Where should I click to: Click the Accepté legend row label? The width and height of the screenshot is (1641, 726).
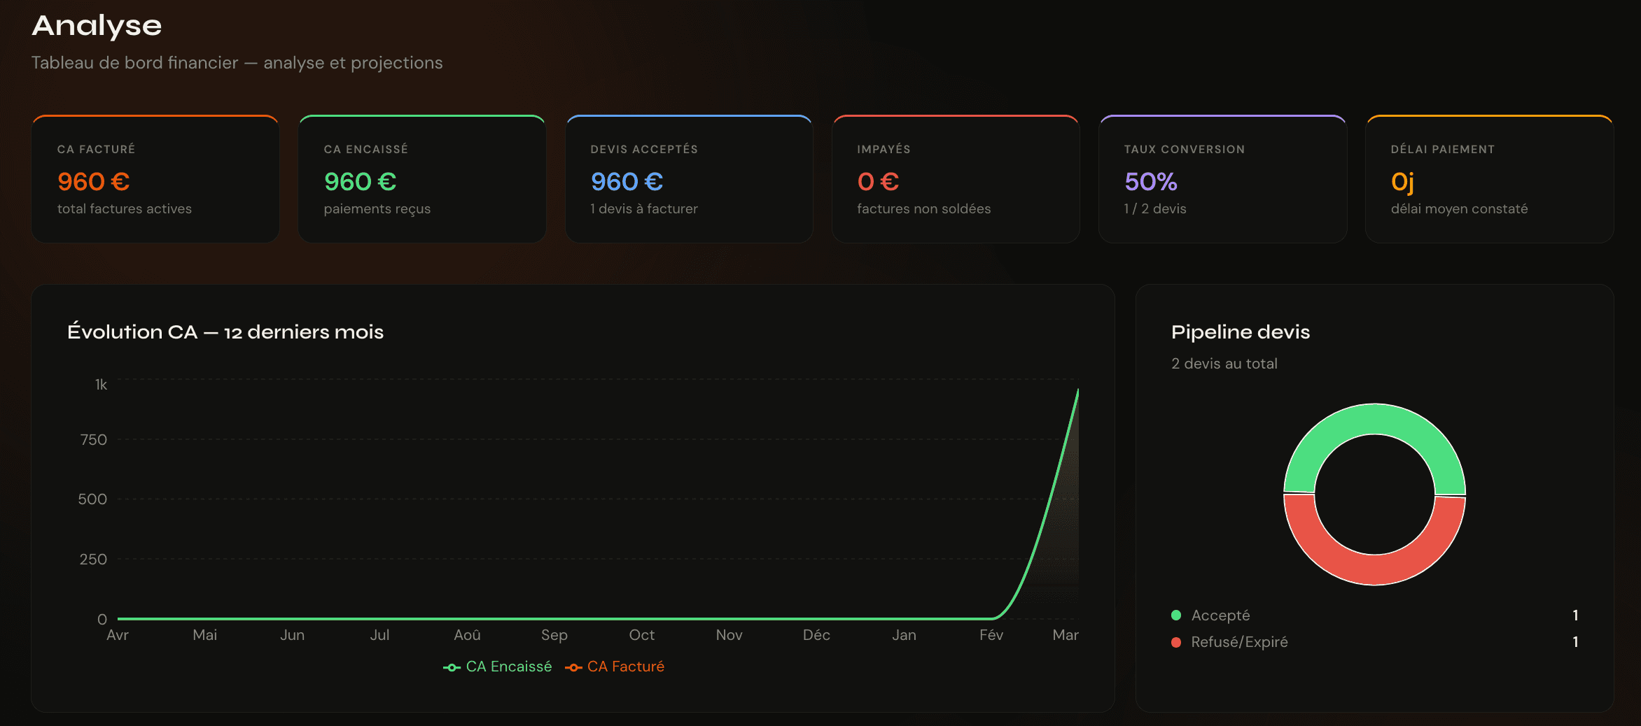pos(1220,615)
